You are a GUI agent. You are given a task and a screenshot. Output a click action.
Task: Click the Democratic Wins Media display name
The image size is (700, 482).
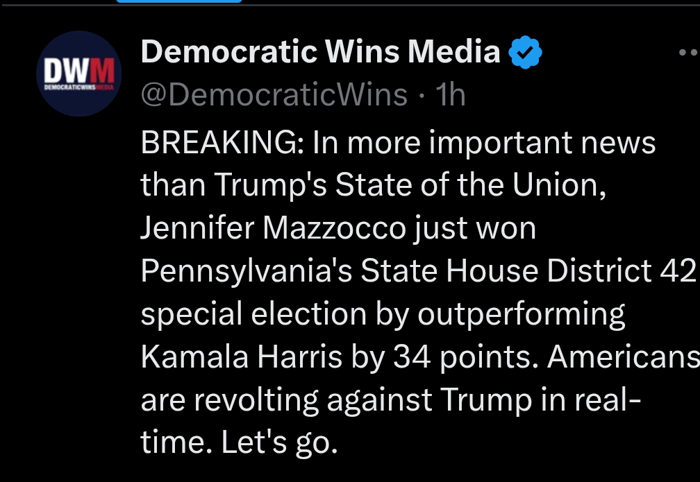(x=320, y=52)
